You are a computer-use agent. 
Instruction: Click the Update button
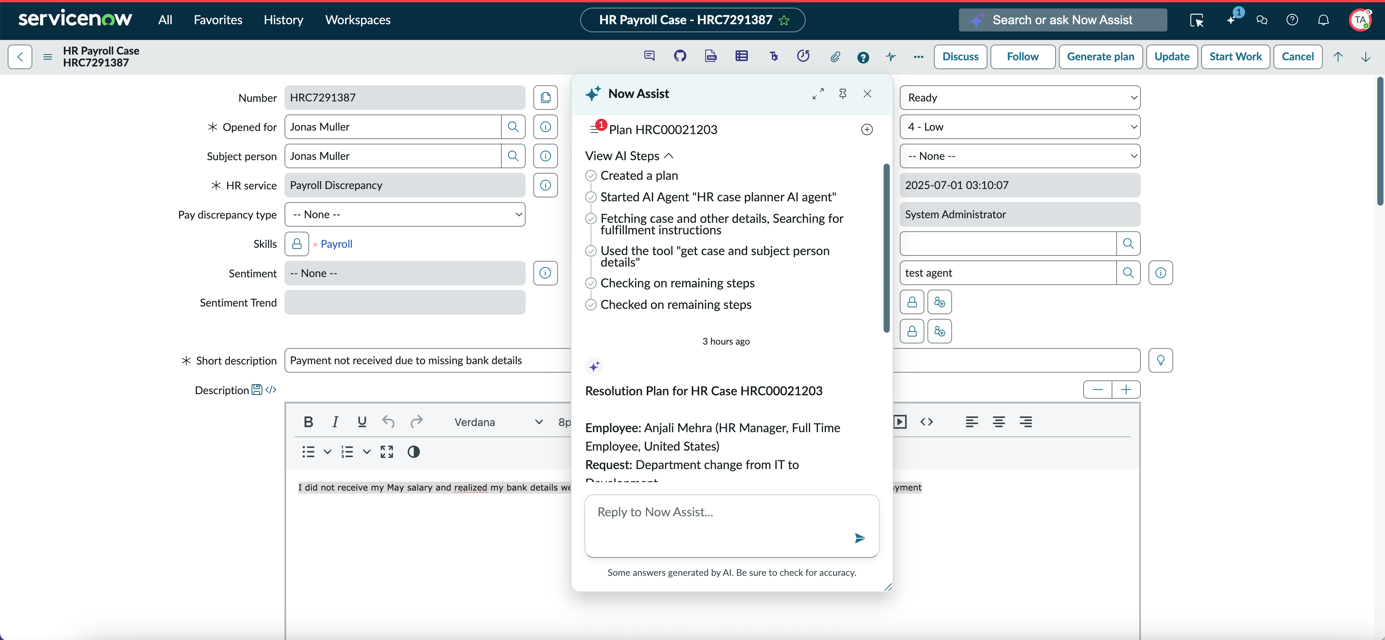coord(1172,56)
